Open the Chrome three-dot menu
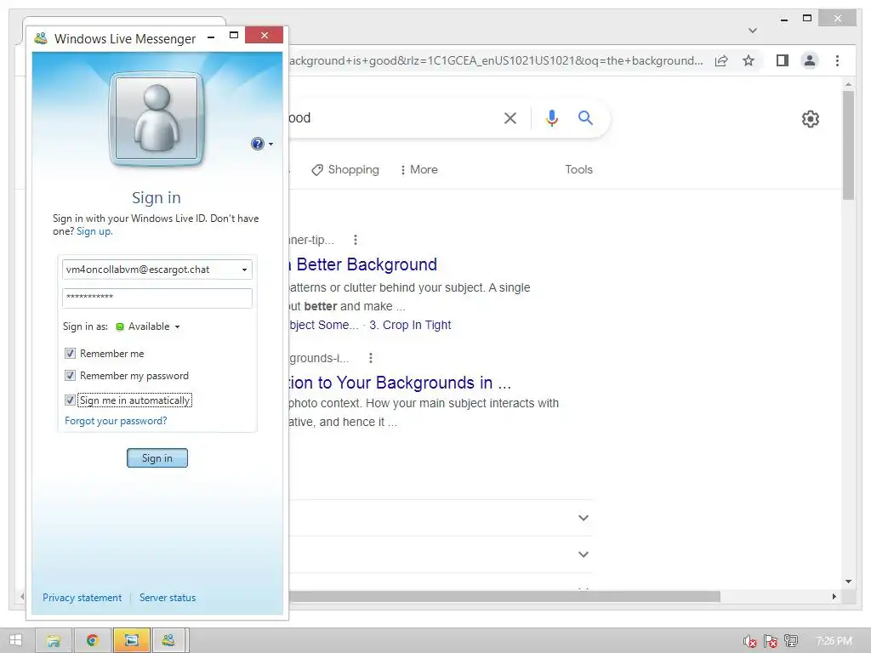 coord(837,60)
